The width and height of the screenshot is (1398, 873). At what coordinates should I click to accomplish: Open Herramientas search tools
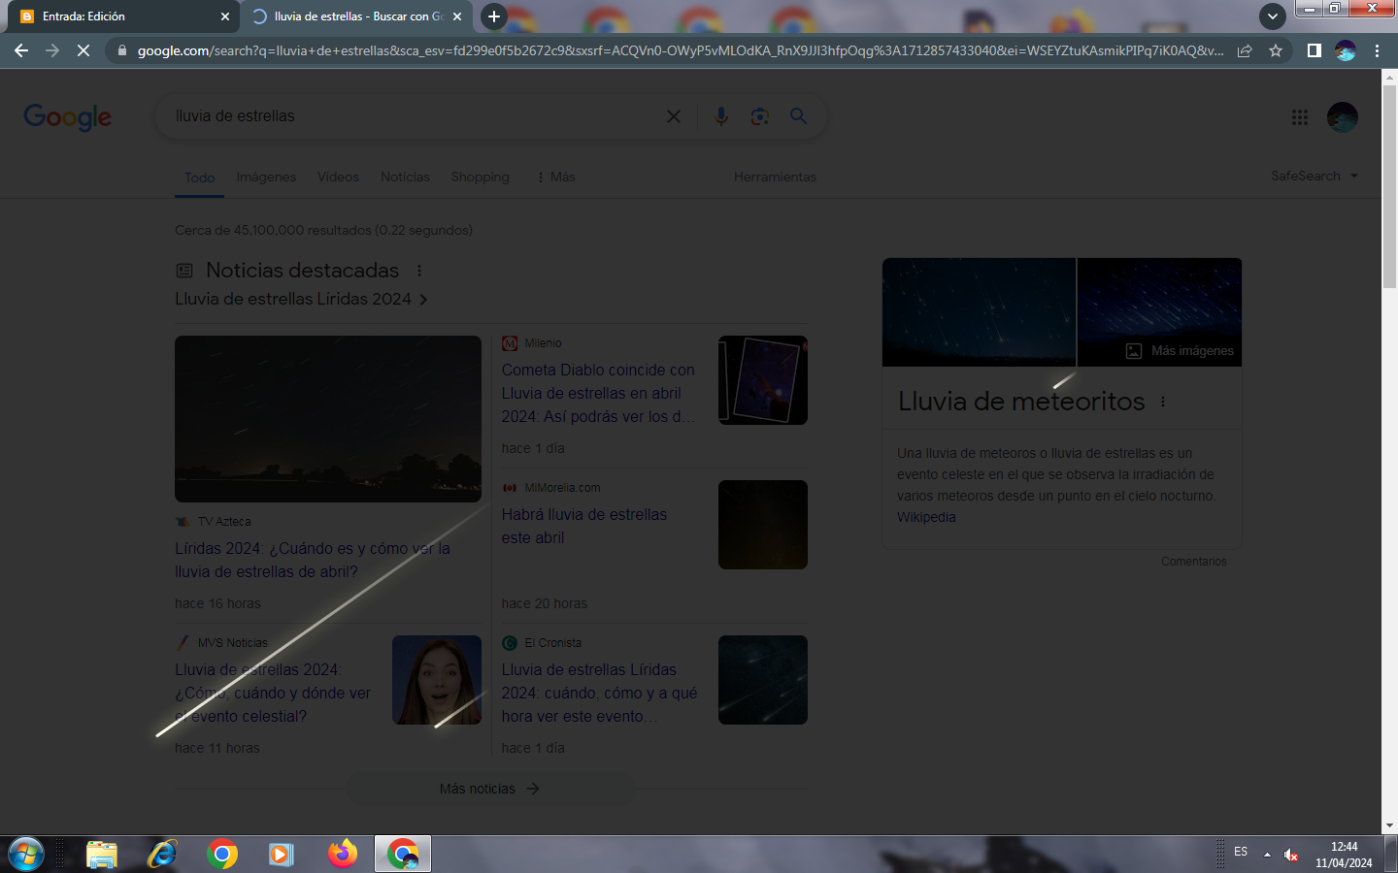coord(775,177)
